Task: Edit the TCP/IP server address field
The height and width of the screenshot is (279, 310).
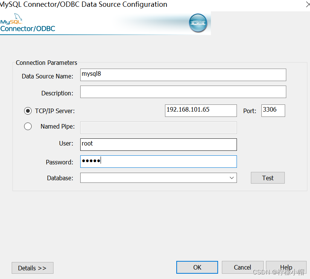Action: click(x=201, y=110)
